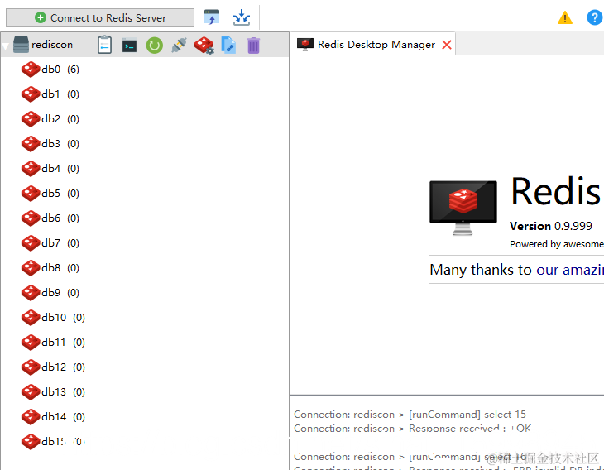Screen dimensions: 604x470
Task: Click log line 'select 15'
Action: coord(410,415)
